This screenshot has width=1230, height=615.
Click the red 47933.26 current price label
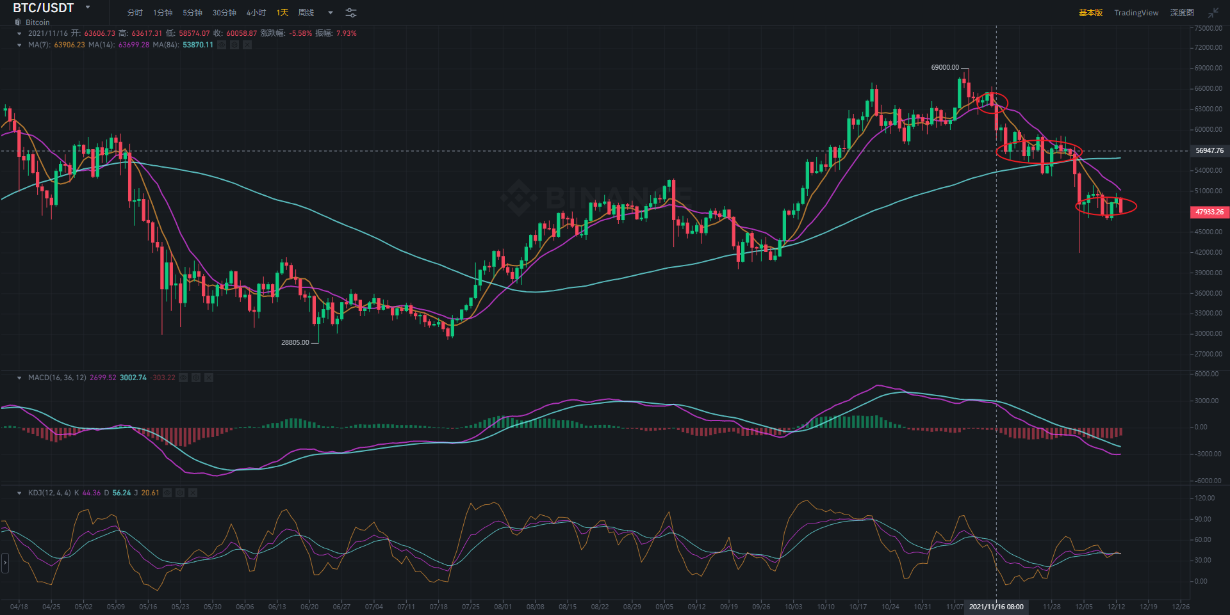click(1209, 212)
